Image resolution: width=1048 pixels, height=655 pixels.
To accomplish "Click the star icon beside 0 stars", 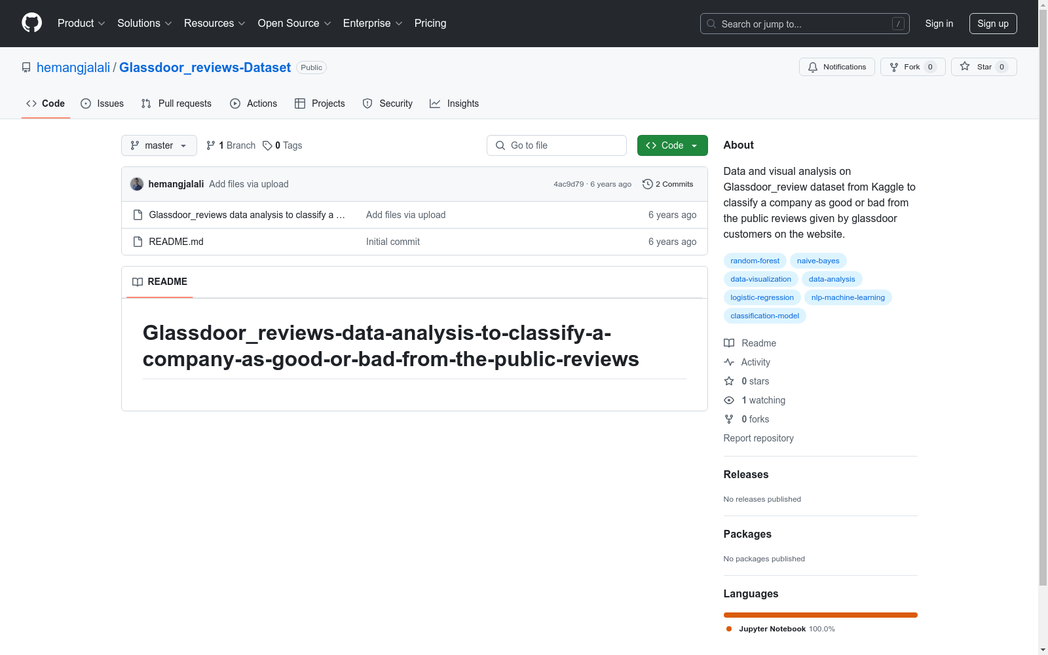I will tap(729, 381).
